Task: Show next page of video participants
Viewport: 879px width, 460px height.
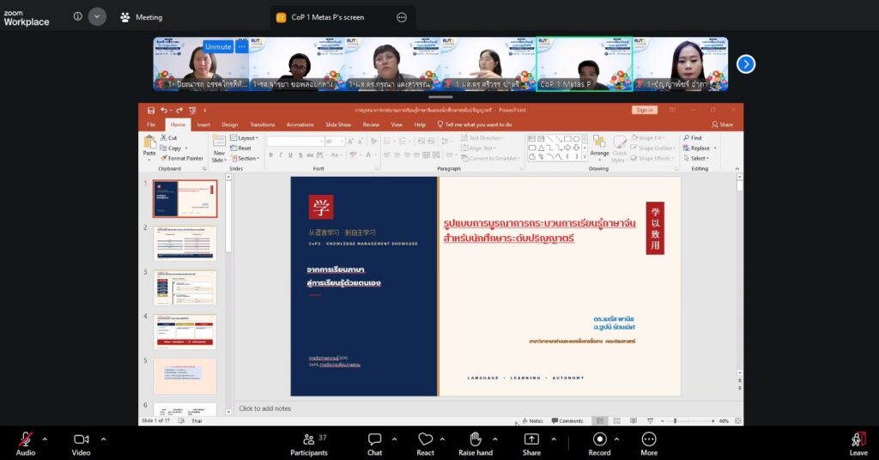Action: pos(746,64)
